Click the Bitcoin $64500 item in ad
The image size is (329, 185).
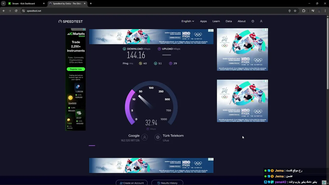(x=72, y=103)
